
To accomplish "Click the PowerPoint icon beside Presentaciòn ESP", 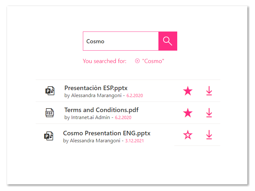I will (x=50, y=91).
